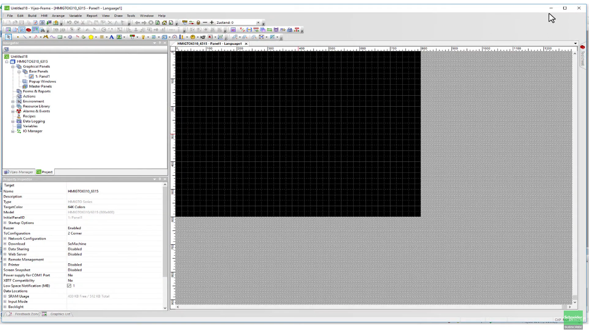Select Popup Windows tree item
The width and height of the screenshot is (589, 330).
pyautogui.click(x=42, y=81)
